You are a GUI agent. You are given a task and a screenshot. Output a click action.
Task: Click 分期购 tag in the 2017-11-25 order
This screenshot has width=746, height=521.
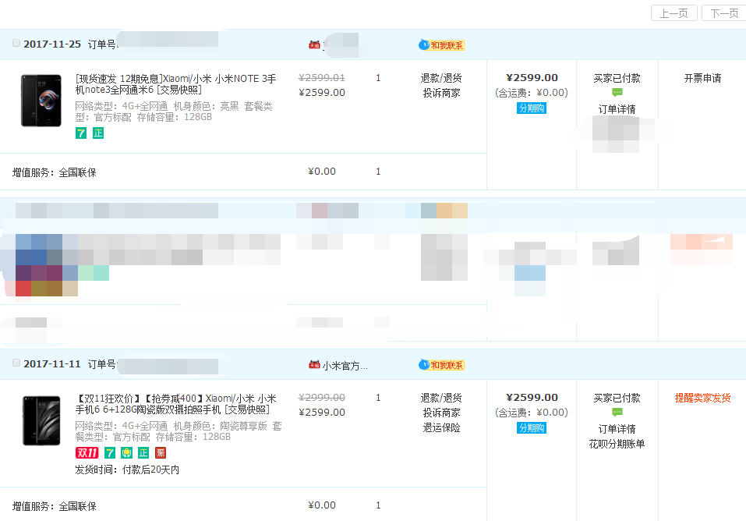tap(532, 108)
